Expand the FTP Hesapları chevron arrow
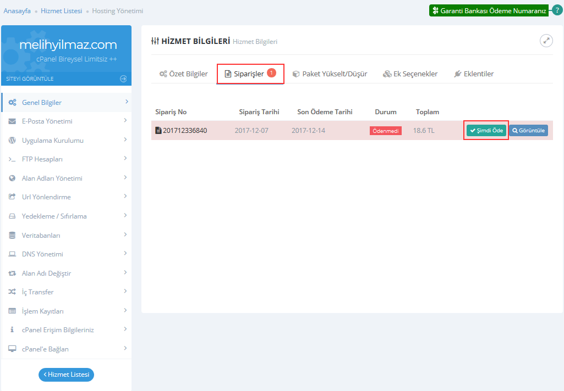This screenshot has width=564, height=391. click(126, 159)
